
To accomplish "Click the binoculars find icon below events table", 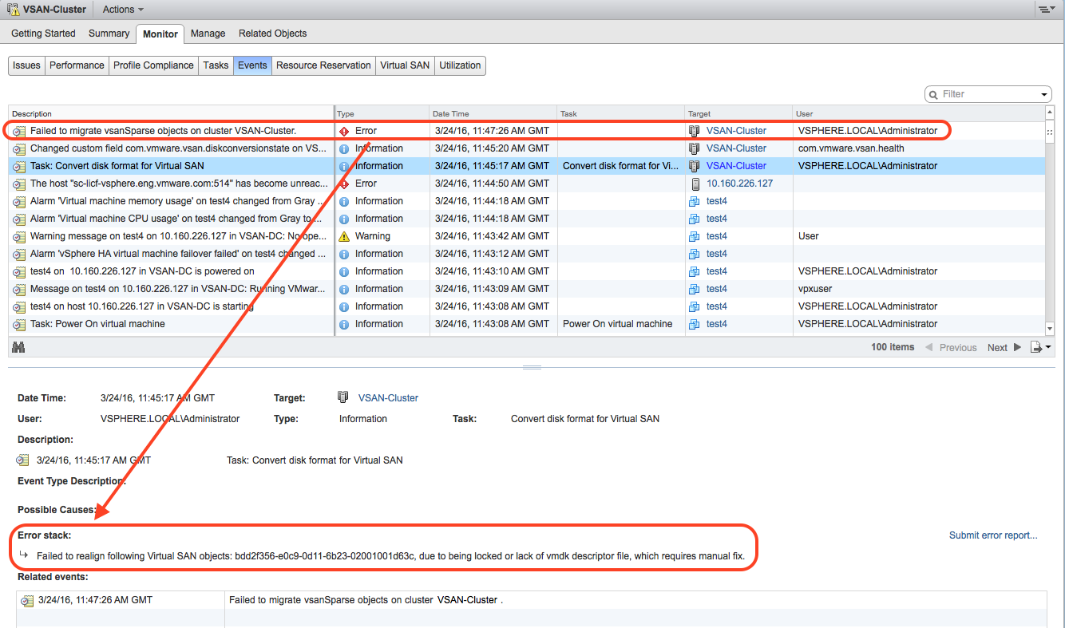I will point(18,347).
